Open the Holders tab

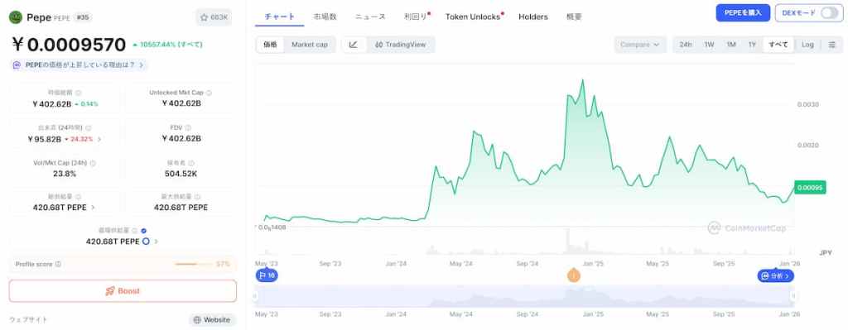point(533,17)
